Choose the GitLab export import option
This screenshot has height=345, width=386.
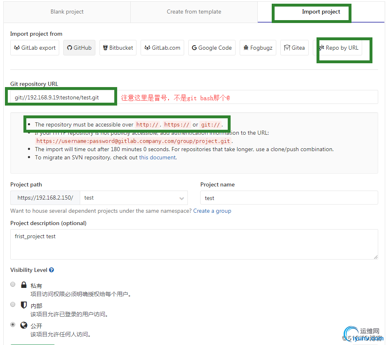point(35,48)
